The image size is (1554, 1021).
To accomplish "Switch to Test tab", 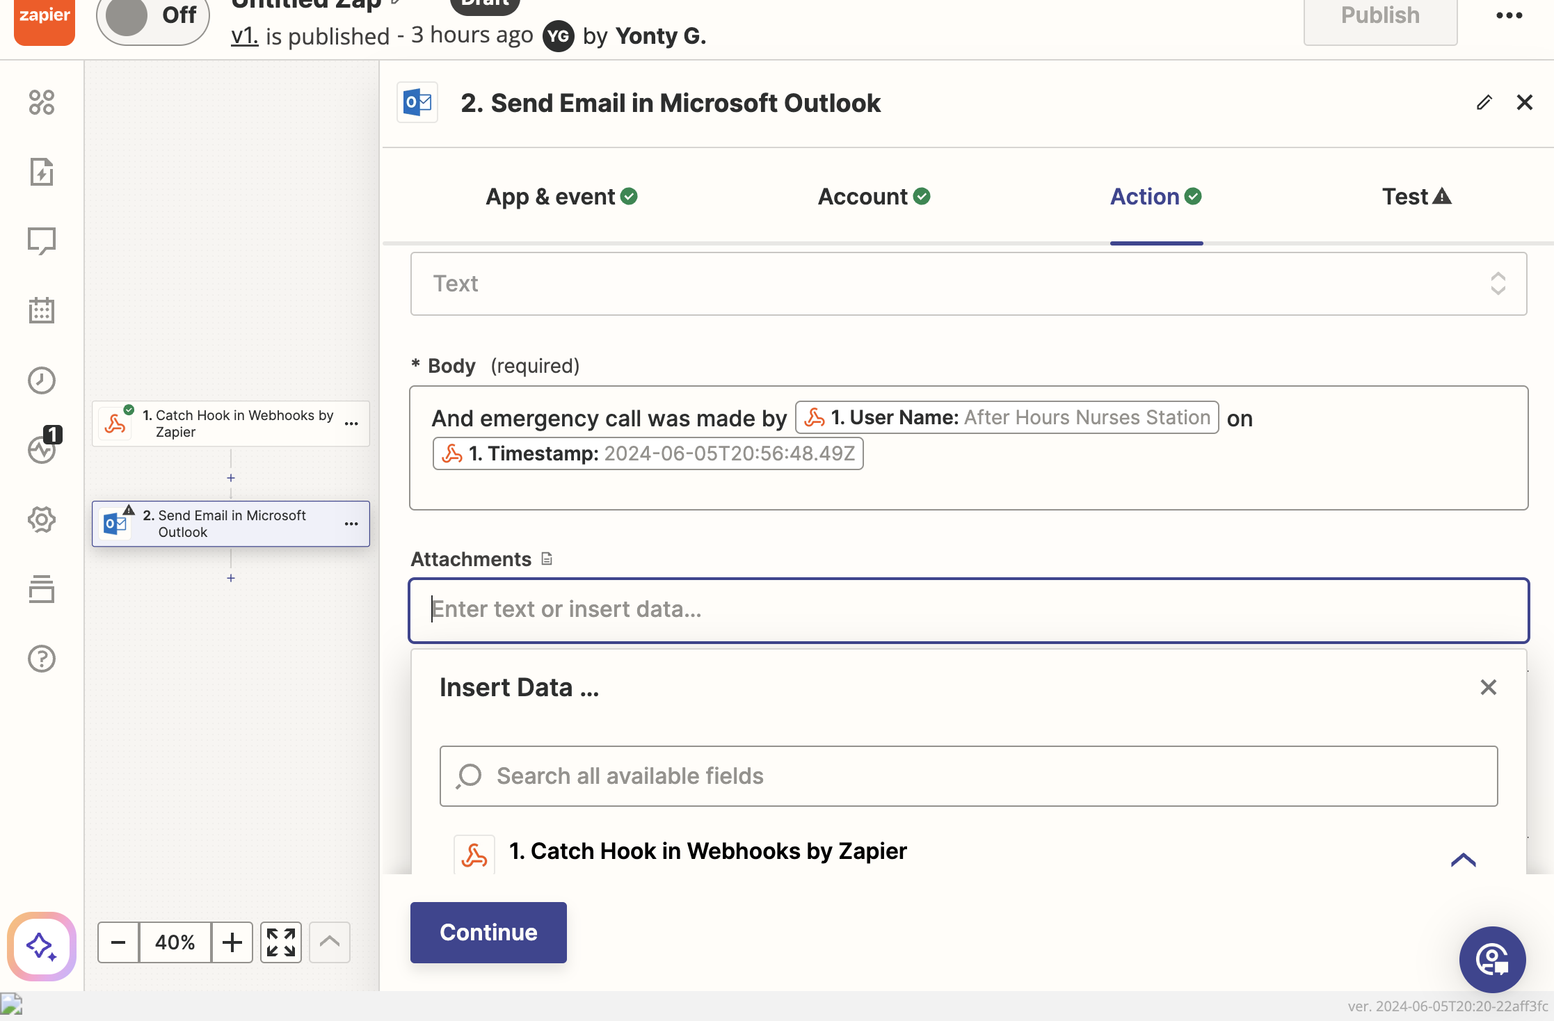I will coord(1416,197).
